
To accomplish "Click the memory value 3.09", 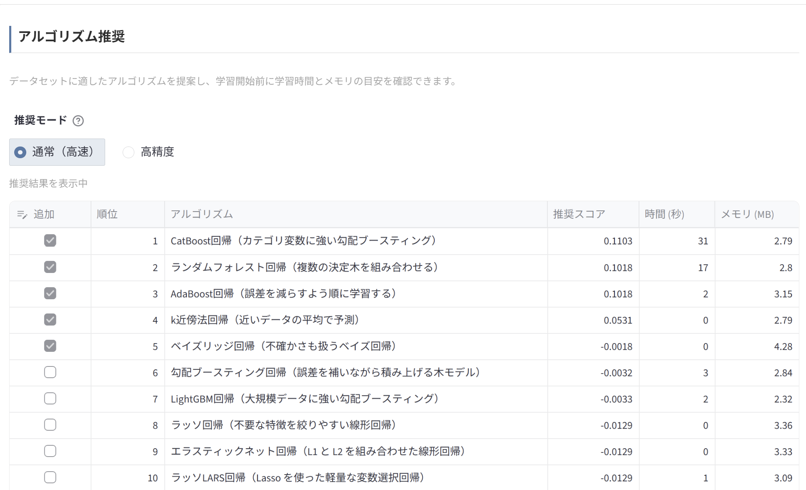I will (x=783, y=478).
